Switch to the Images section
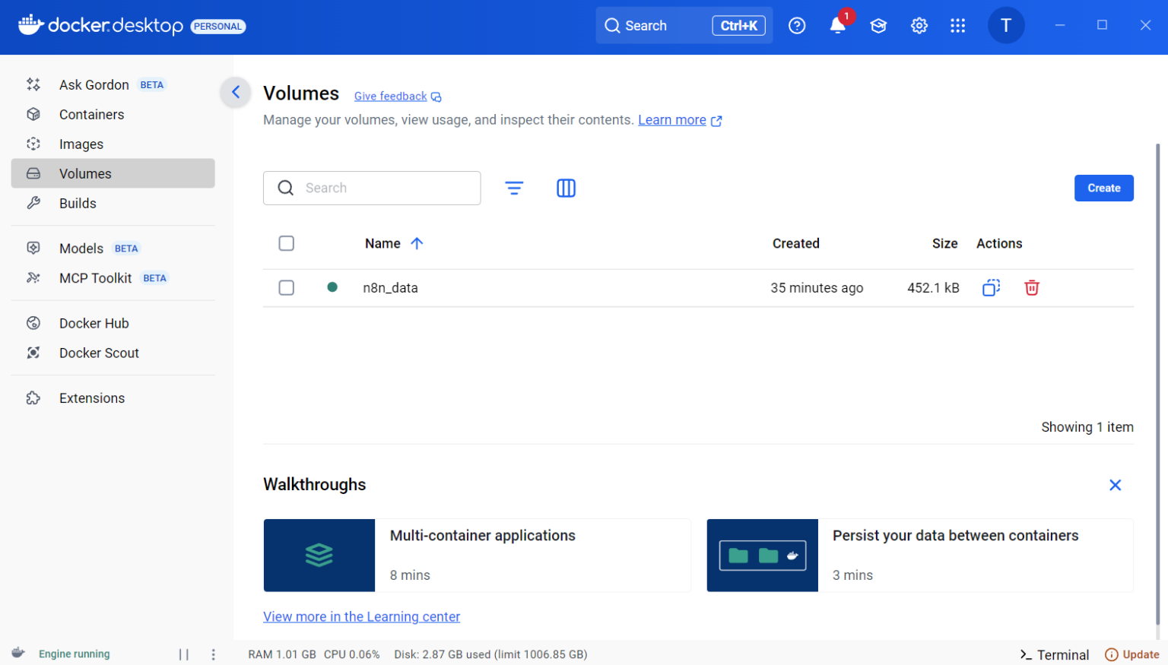1168x665 pixels. pos(81,144)
